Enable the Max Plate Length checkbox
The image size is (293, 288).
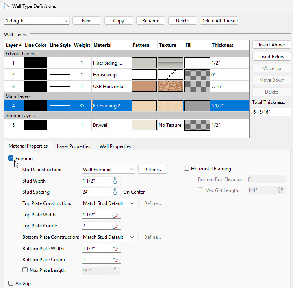point(25,270)
